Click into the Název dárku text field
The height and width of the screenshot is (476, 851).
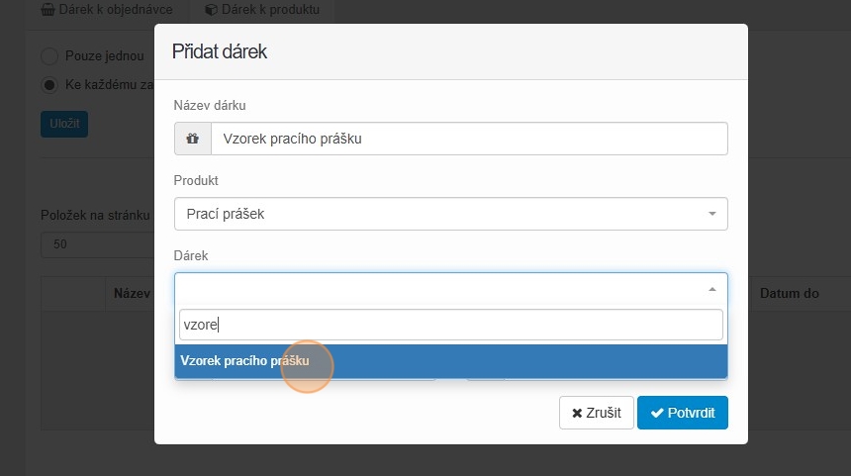[469, 139]
